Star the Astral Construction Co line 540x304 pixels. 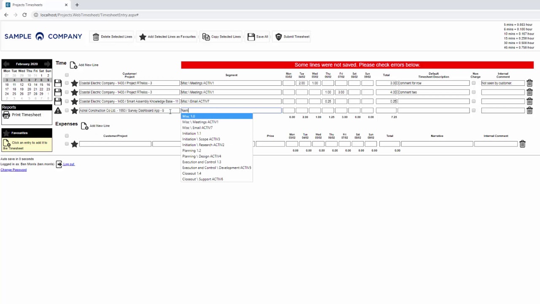pos(75,111)
